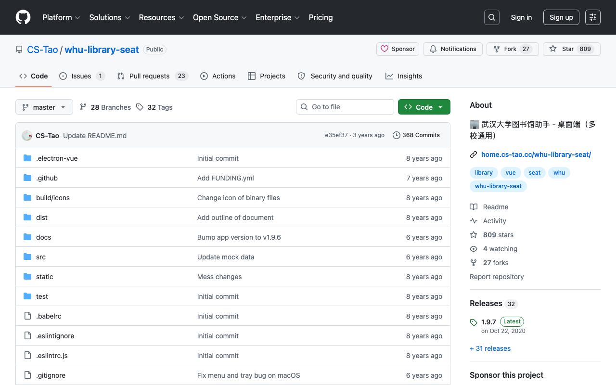The image size is (616, 385).
Task: Open commit hash e35ef37
Action: click(x=336, y=135)
